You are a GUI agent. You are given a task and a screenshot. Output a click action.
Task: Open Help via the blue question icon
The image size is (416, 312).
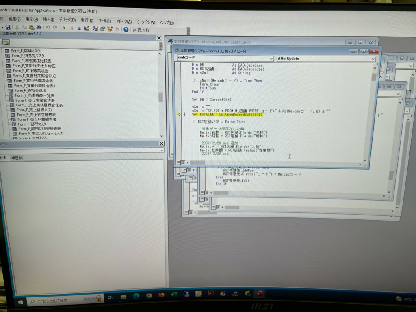126,29
